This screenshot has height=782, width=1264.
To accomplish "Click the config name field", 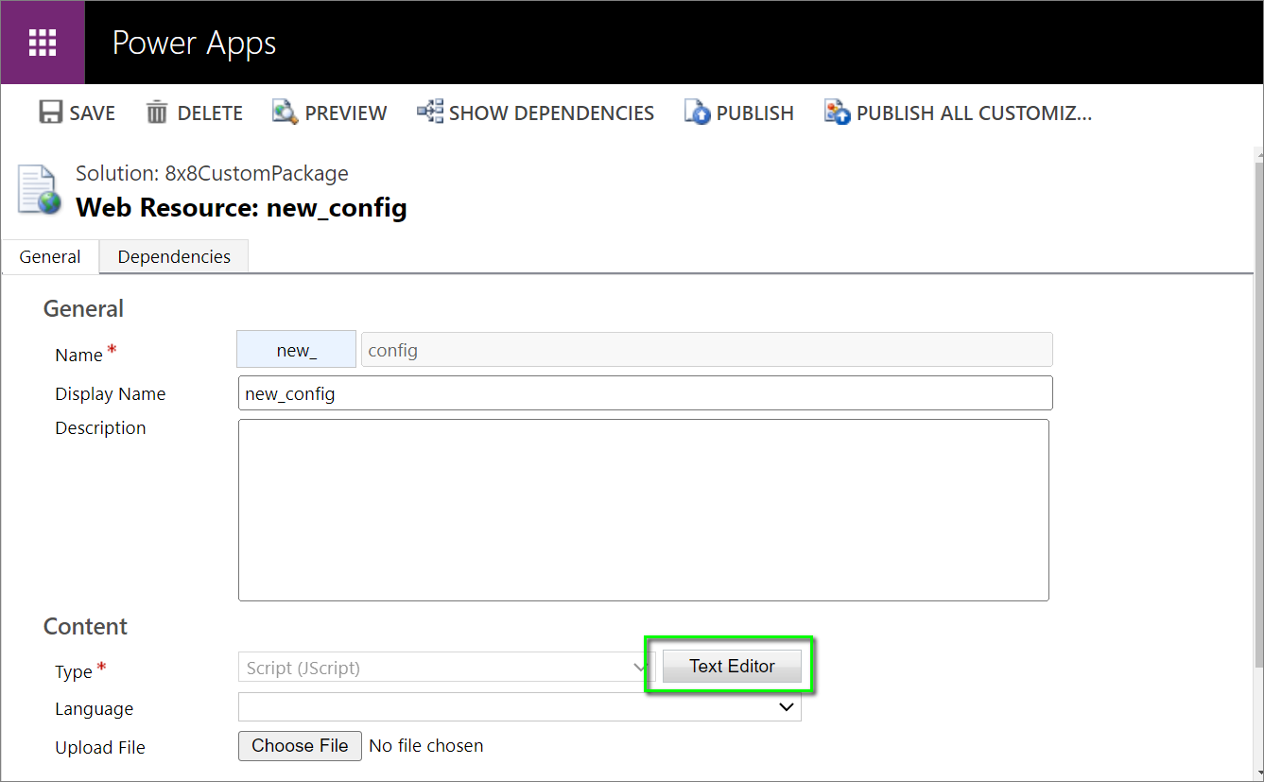I will (707, 350).
